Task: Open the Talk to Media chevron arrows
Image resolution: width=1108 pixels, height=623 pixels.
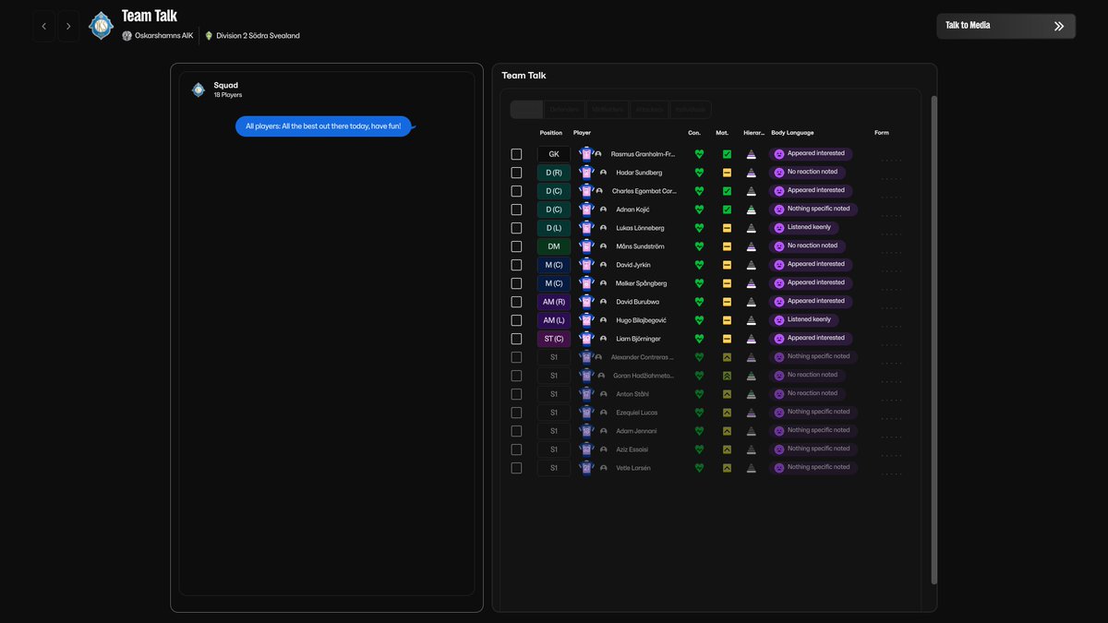Action: pos(1059,26)
